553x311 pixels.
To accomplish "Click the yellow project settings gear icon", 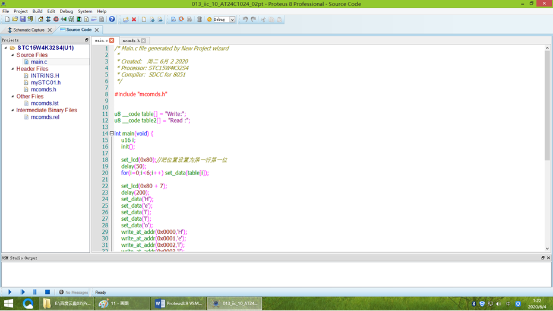I will [x=209, y=20].
